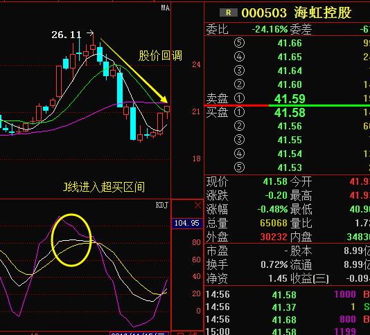Select the 股价回调 yellow annotation text
This screenshot has width=370, height=335.
tap(160, 55)
